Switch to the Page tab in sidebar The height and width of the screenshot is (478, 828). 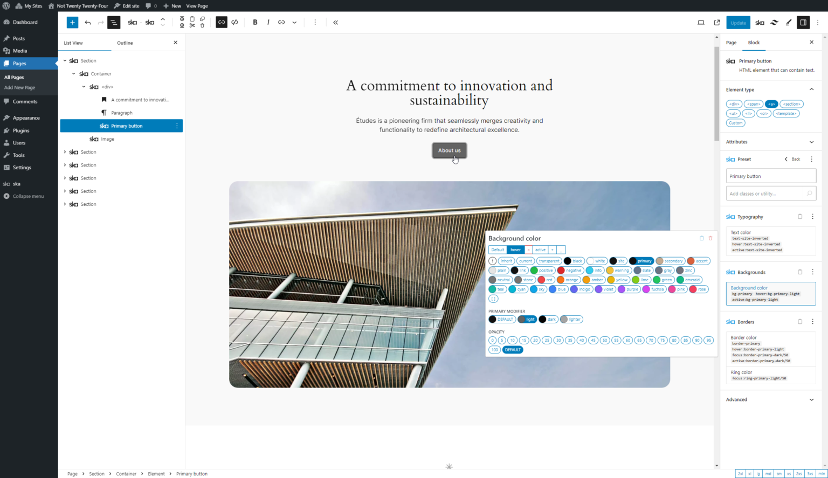(x=731, y=43)
